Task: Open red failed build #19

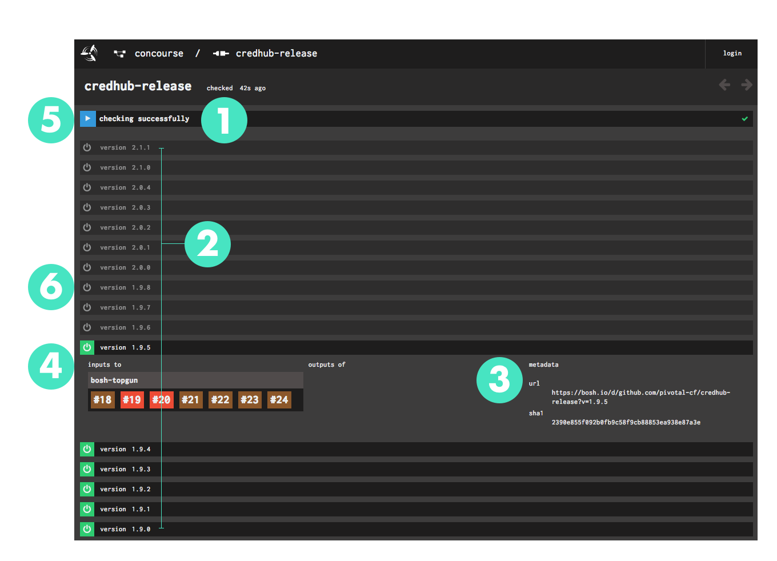Action: click(132, 400)
